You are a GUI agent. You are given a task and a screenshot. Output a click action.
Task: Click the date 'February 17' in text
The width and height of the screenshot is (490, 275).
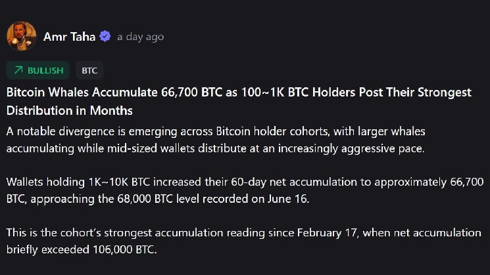click(x=327, y=232)
